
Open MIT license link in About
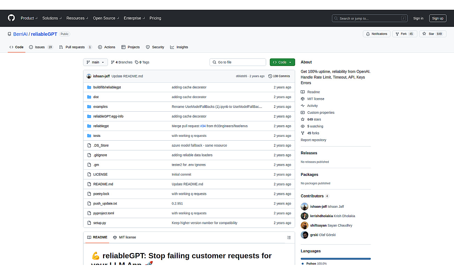(313, 99)
